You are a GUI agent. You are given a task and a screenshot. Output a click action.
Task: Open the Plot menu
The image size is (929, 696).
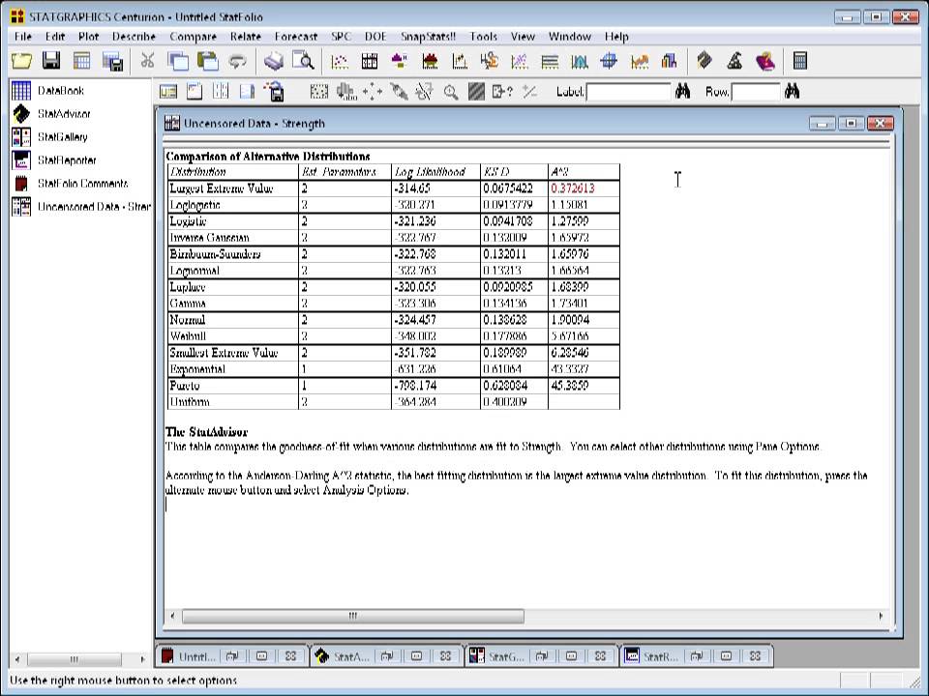pyautogui.click(x=88, y=37)
